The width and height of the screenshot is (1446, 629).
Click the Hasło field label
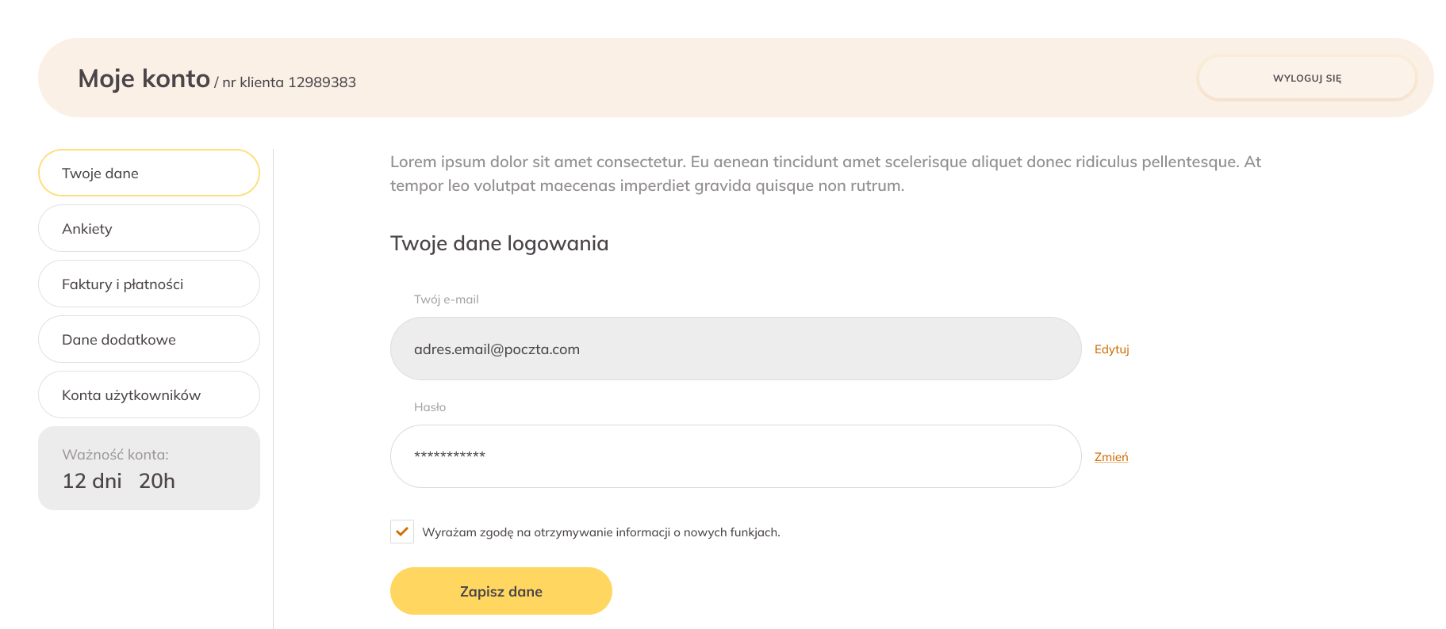tap(429, 407)
